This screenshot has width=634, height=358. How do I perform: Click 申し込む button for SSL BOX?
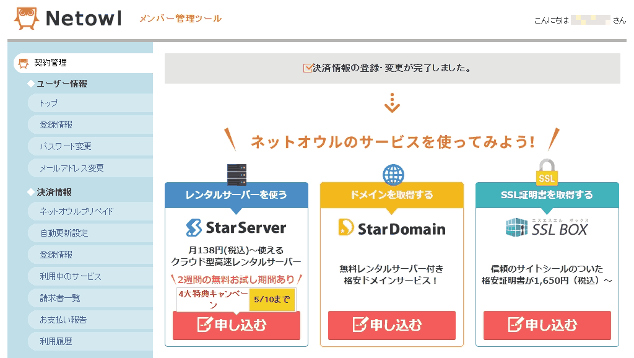click(x=547, y=325)
